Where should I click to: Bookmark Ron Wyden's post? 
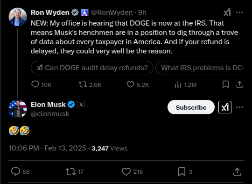coord(226,85)
